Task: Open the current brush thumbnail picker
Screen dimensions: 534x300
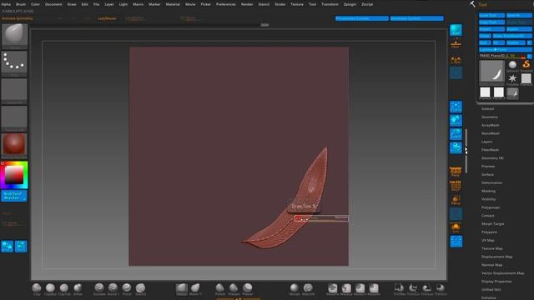Action: (x=14, y=36)
